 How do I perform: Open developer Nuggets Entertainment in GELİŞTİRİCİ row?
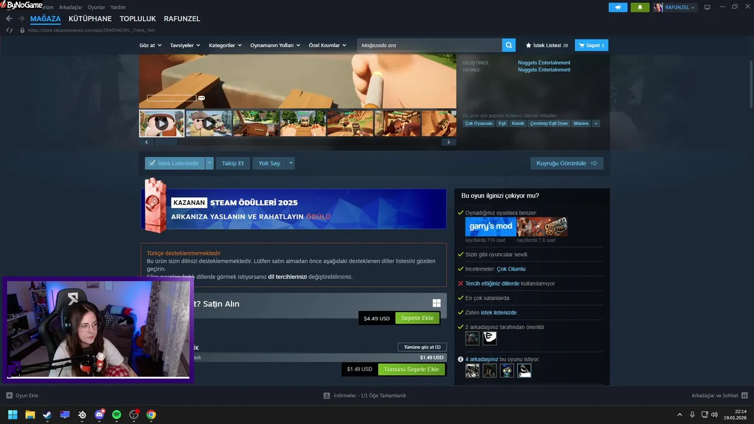click(x=544, y=62)
